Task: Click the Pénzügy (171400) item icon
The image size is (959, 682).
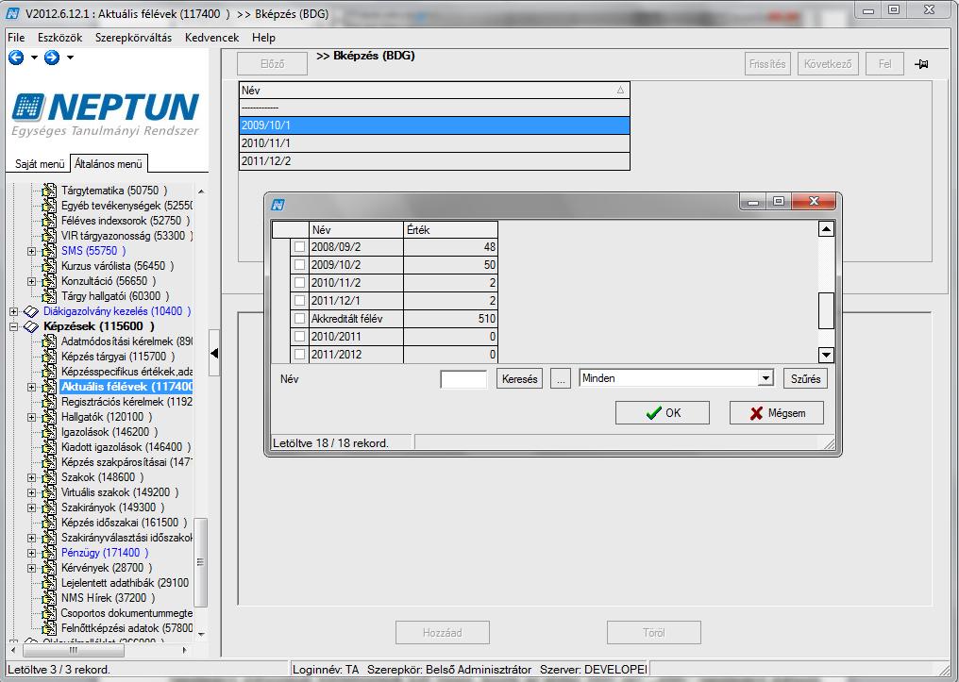Action: (49, 553)
